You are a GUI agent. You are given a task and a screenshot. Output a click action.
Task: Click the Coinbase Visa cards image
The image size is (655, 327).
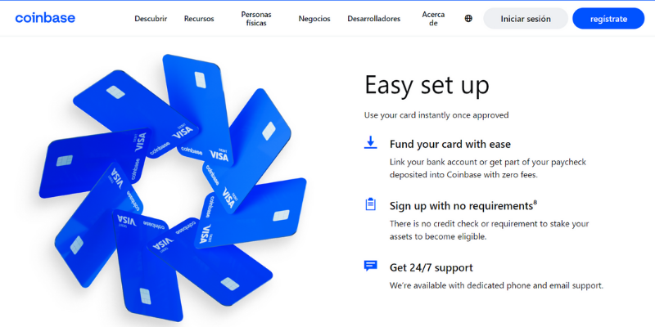click(x=173, y=188)
